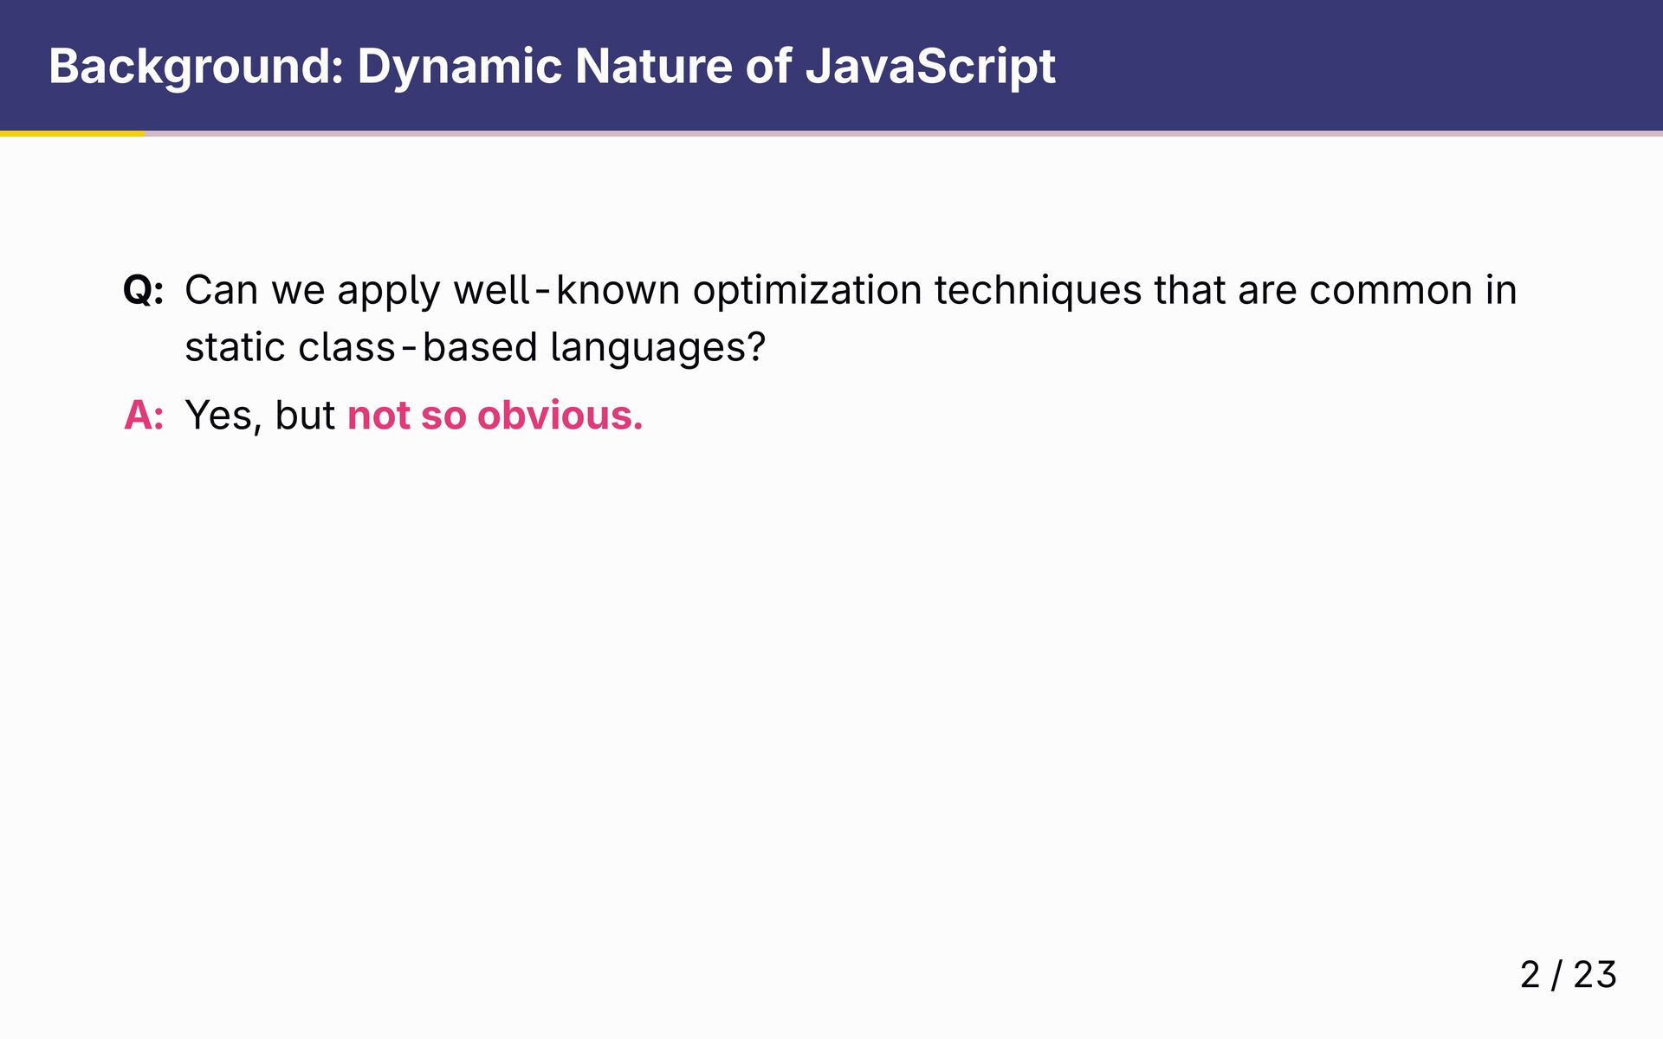Click the line 'static class-based languages?'

click(476, 348)
